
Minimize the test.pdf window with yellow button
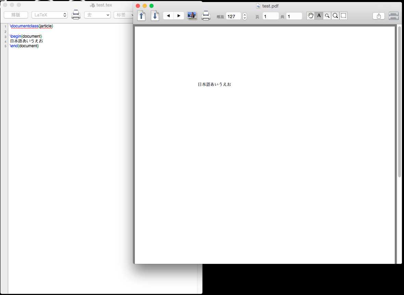[145, 6]
